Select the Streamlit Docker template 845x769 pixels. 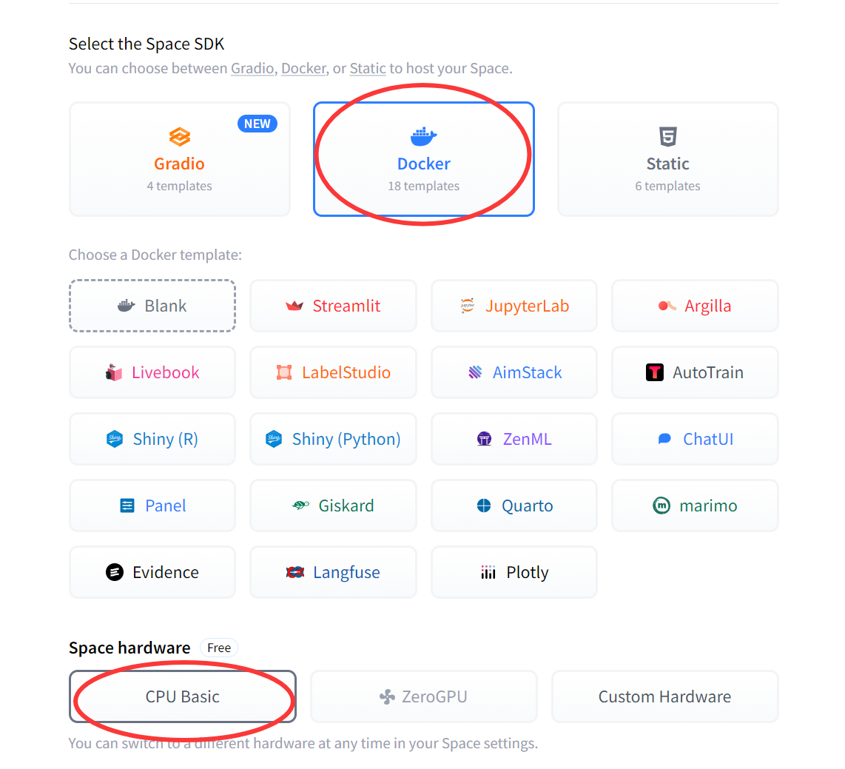coord(333,306)
